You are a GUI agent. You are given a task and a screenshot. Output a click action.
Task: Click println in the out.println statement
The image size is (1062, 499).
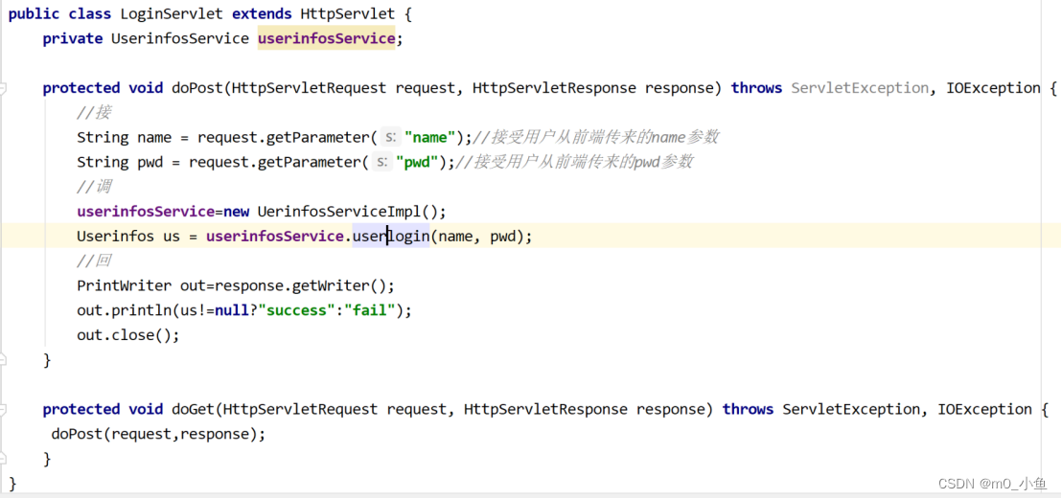pyautogui.click(x=141, y=310)
